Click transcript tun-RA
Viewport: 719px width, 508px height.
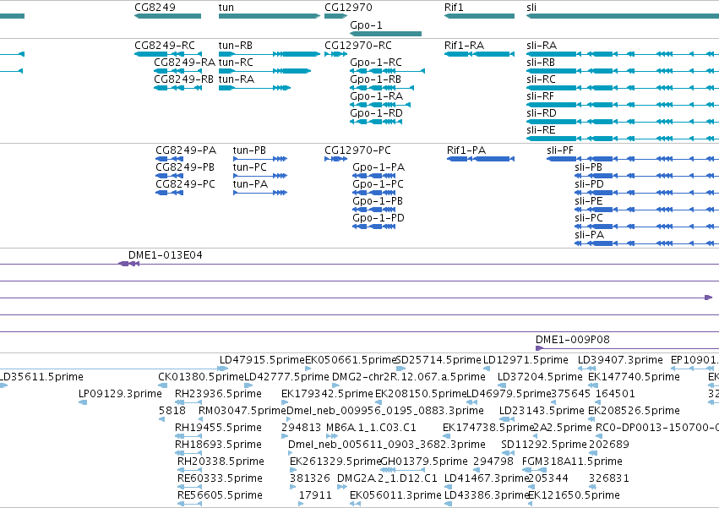coord(254,88)
